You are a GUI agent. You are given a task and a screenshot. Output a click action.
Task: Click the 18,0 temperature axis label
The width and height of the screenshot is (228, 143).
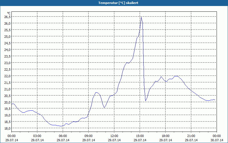click(x=7, y=128)
